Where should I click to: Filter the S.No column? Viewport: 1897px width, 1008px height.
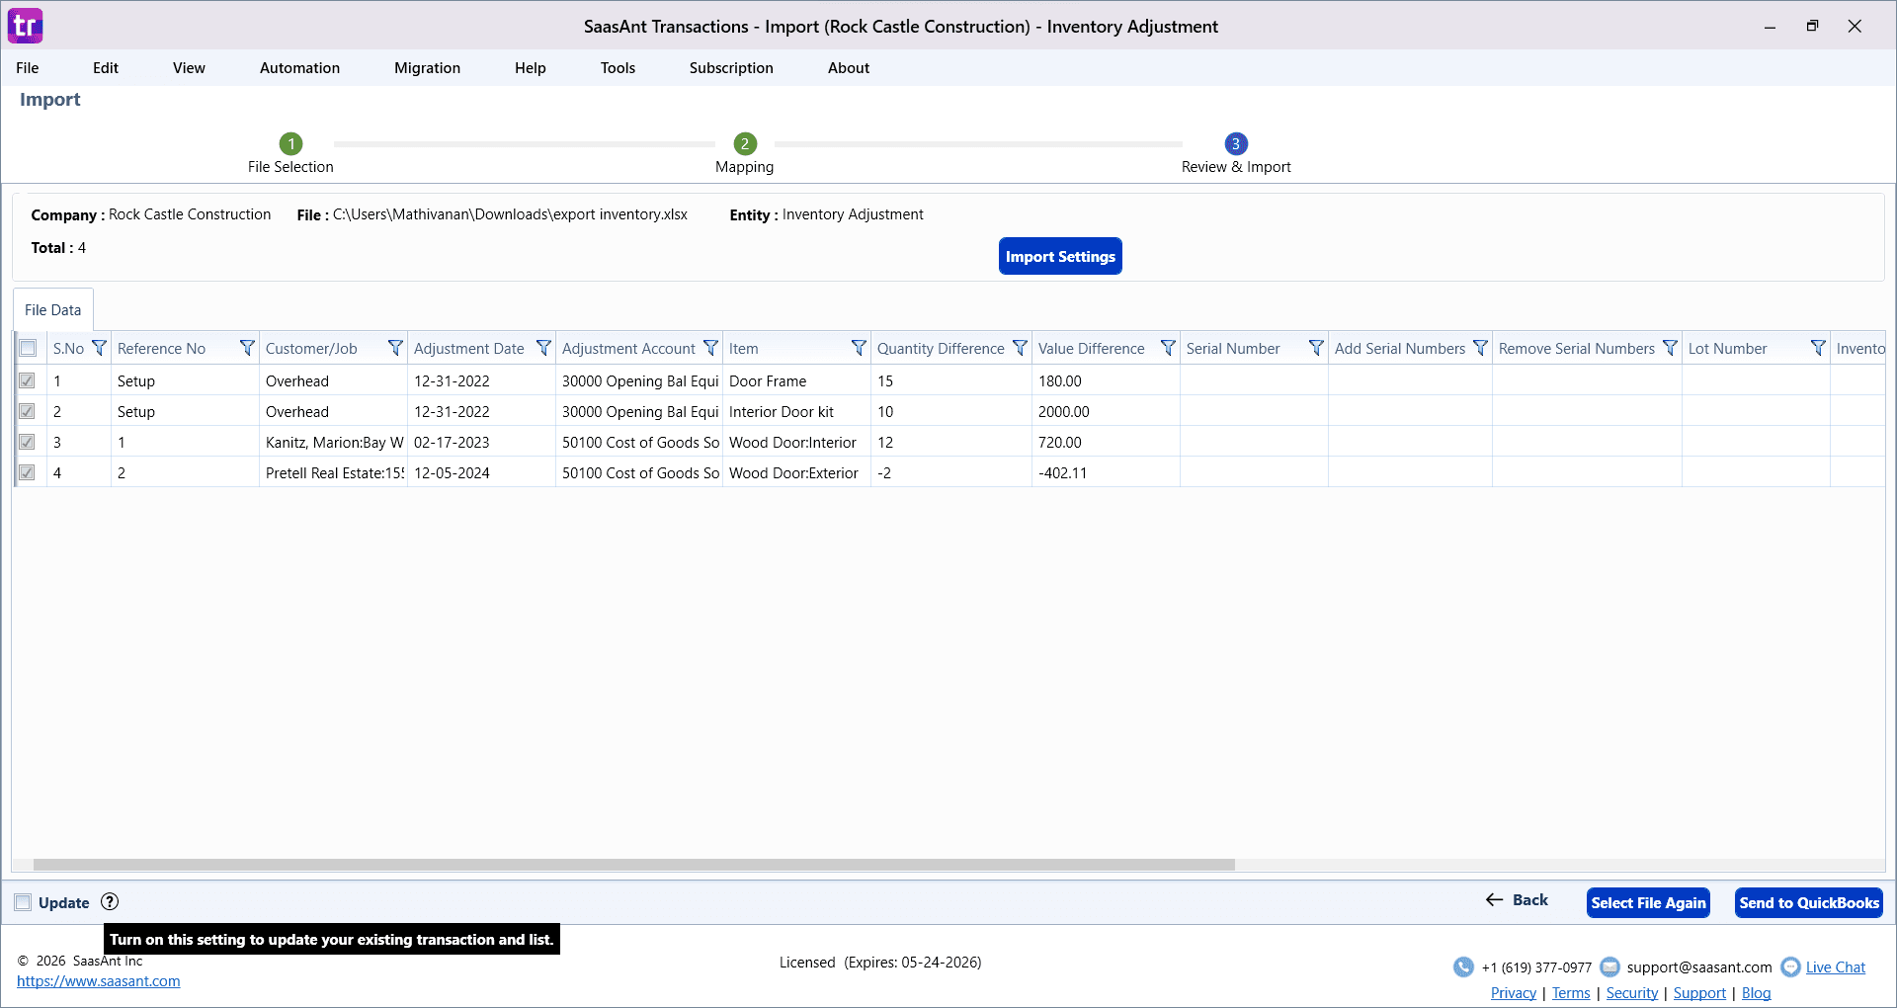99,348
